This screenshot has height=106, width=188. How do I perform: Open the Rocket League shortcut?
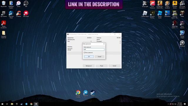(182, 34)
